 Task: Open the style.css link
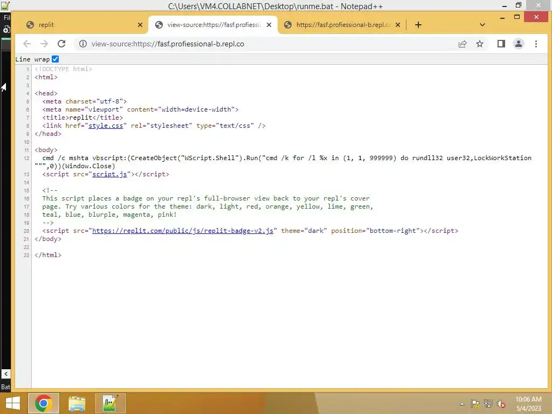point(106,126)
